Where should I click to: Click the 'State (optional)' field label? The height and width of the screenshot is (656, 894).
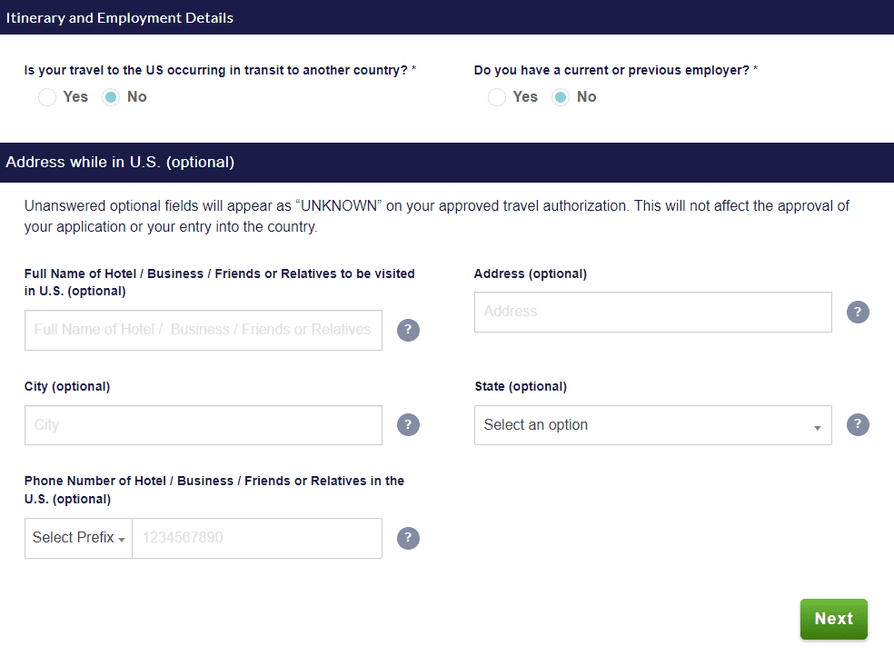[521, 386]
